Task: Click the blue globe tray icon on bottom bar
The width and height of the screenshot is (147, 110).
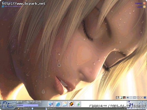Action: (x=32, y=109)
